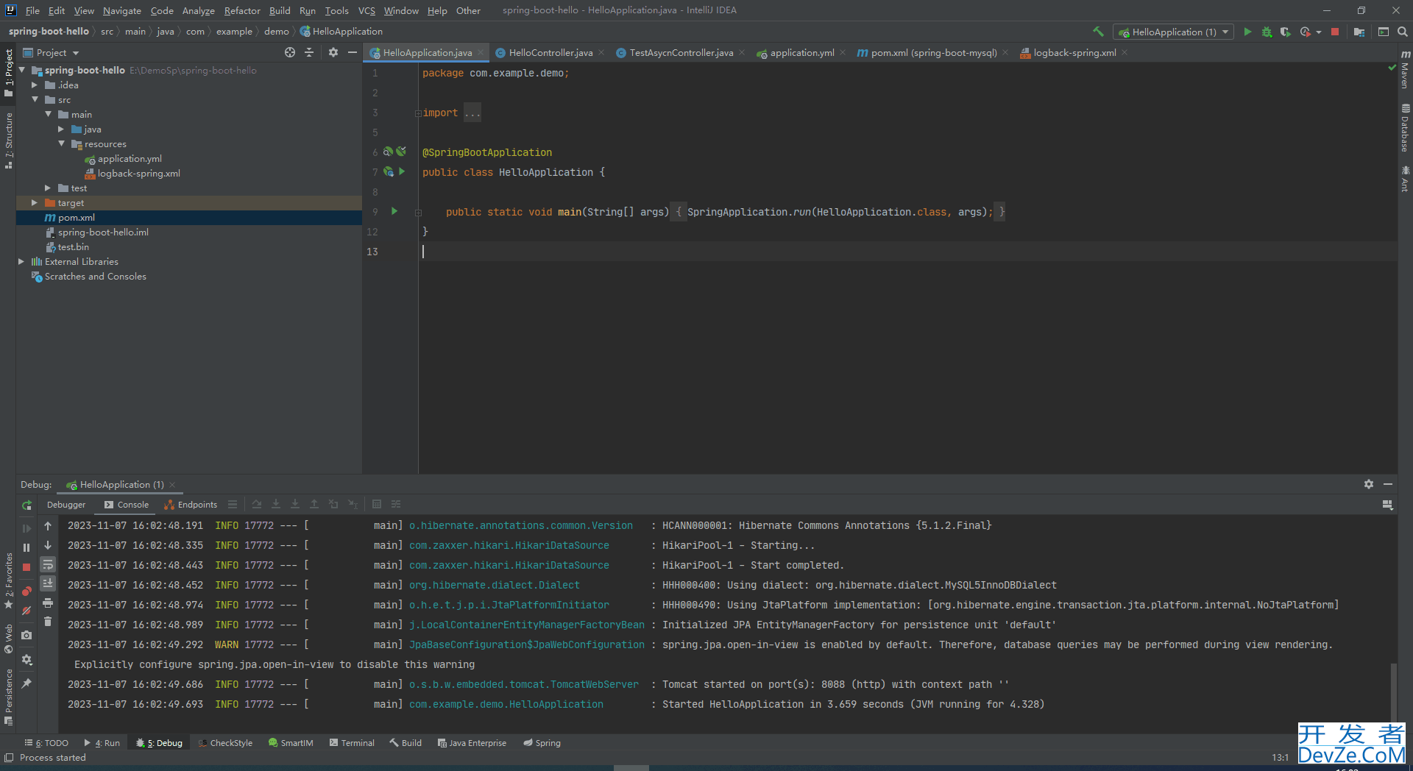Open the CheckStyle tool window
The height and width of the screenshot is (771, 1413).
click(225, 743)
